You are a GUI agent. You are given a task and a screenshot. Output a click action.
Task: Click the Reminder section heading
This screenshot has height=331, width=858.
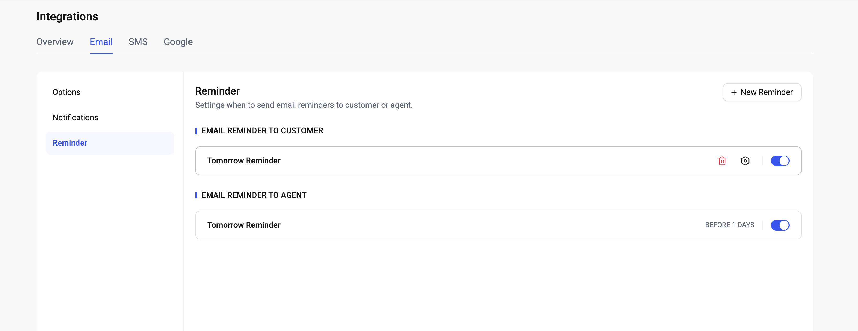coord(217,91)
